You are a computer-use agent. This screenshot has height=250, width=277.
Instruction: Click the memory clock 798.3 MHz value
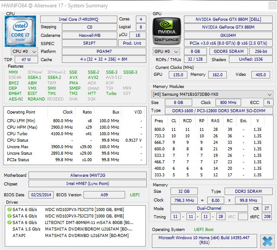(x=184, y=200)
